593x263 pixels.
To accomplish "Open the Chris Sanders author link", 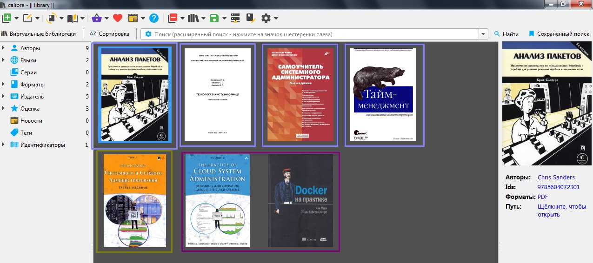I will point(556,177).
